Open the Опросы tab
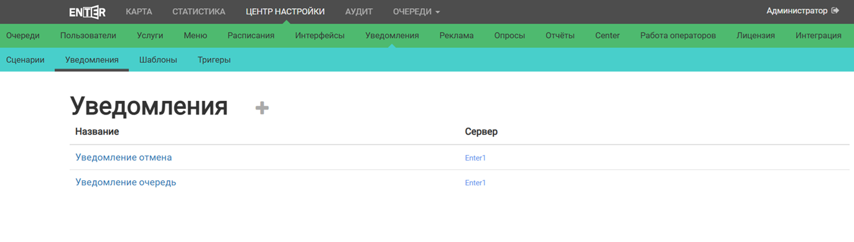This screenshot has width=854, height=242. click(x=509, y=35)
